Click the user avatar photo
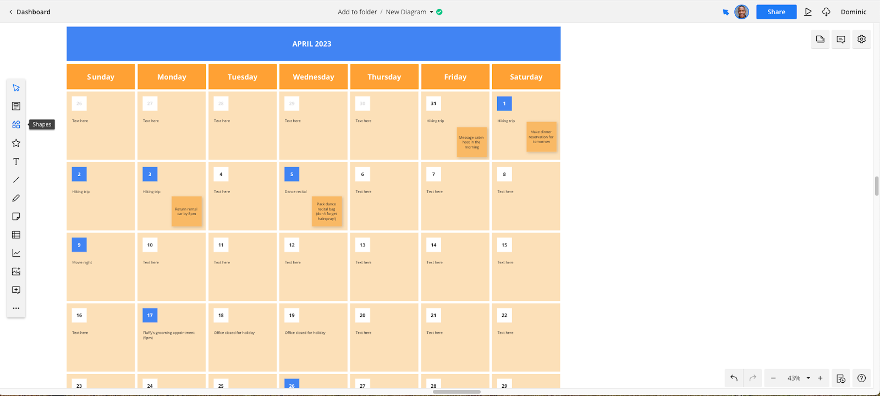Image resolution: width=880 pixels, height=396 pixels. point(741,12)
